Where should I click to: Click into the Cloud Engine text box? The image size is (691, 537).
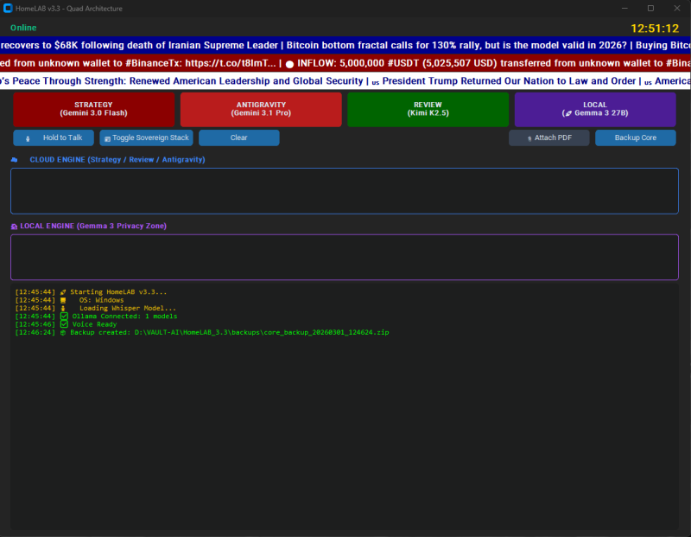344,191
